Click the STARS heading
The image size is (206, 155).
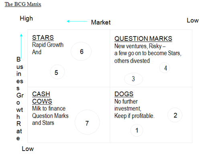(x=43, y=38)
